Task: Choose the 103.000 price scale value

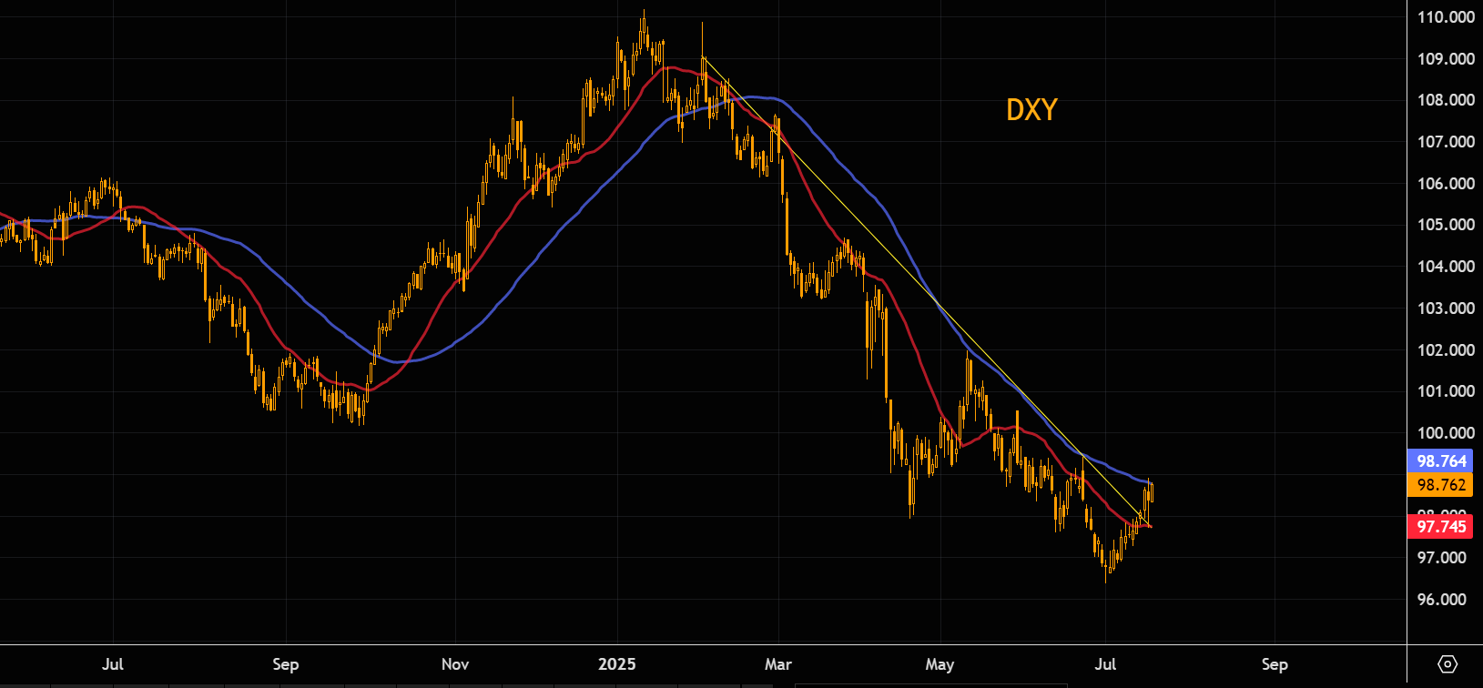Action: pos(1446,309)
